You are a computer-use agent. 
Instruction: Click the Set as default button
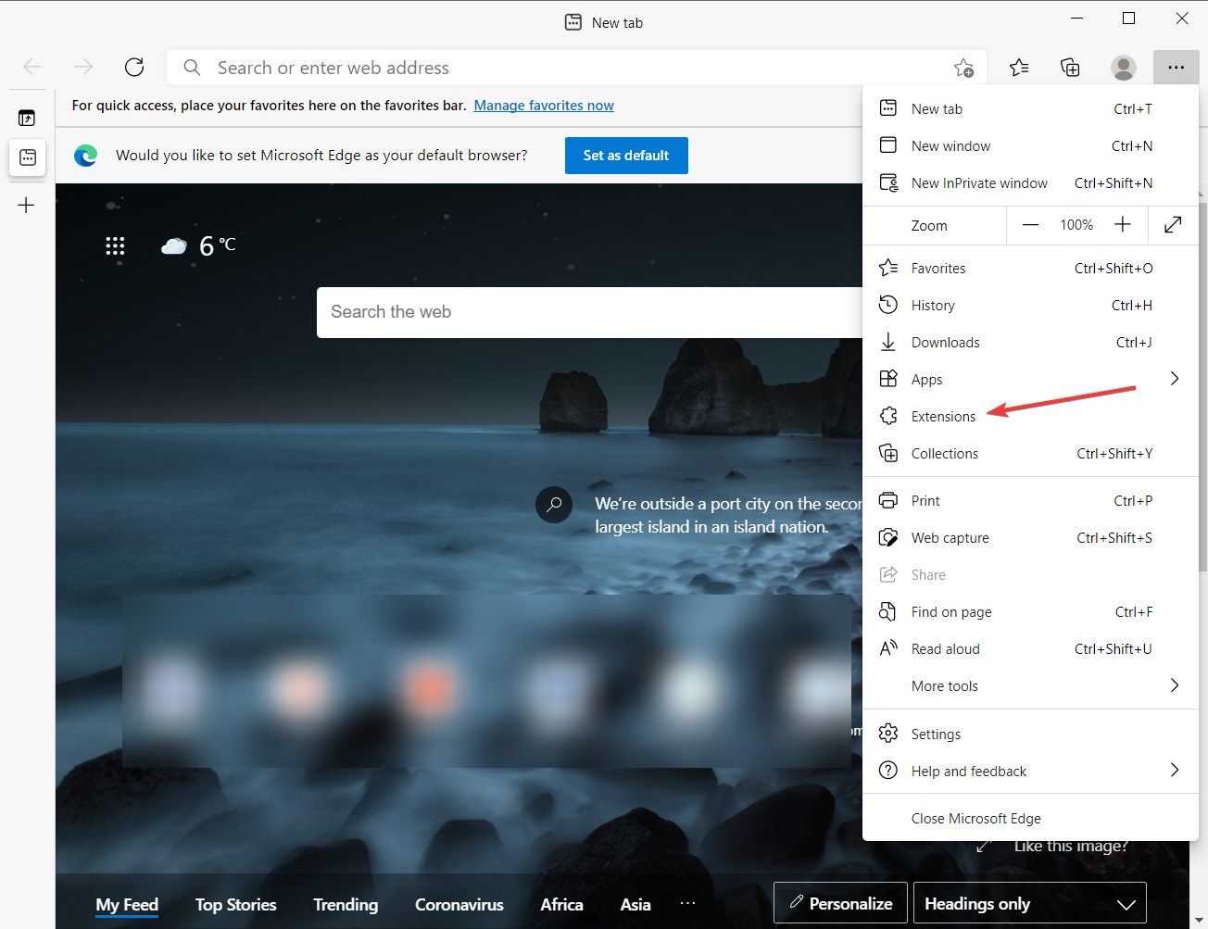click(626, 156)
